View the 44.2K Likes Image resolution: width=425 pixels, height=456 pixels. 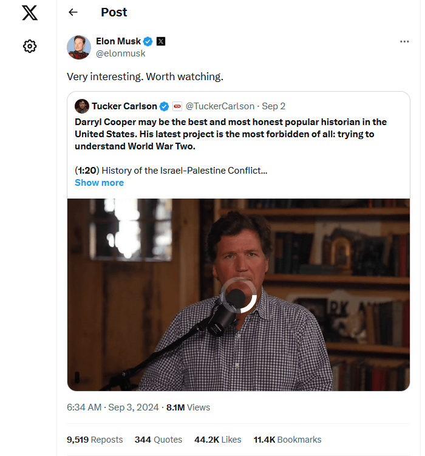(217, 440)
